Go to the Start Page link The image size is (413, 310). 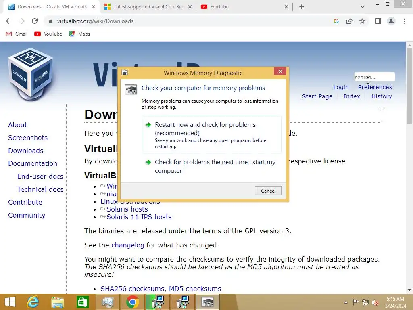tap(317, 96)
